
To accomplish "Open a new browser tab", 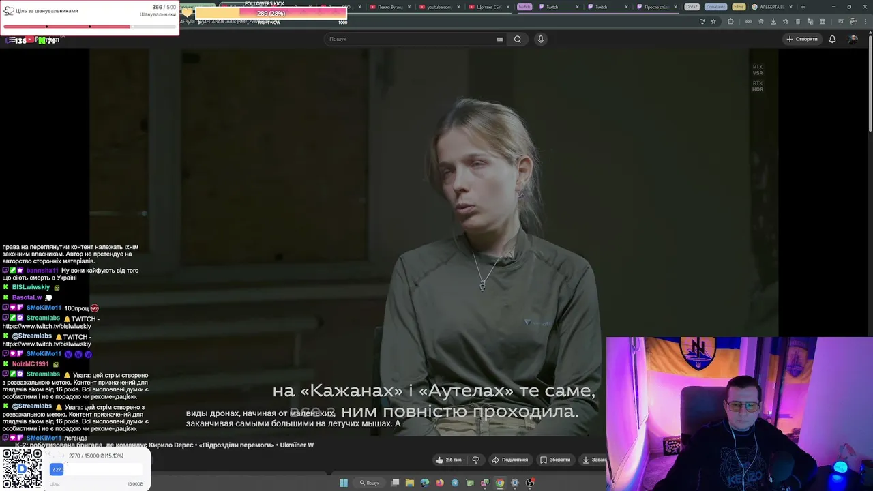I will [803, 7].
